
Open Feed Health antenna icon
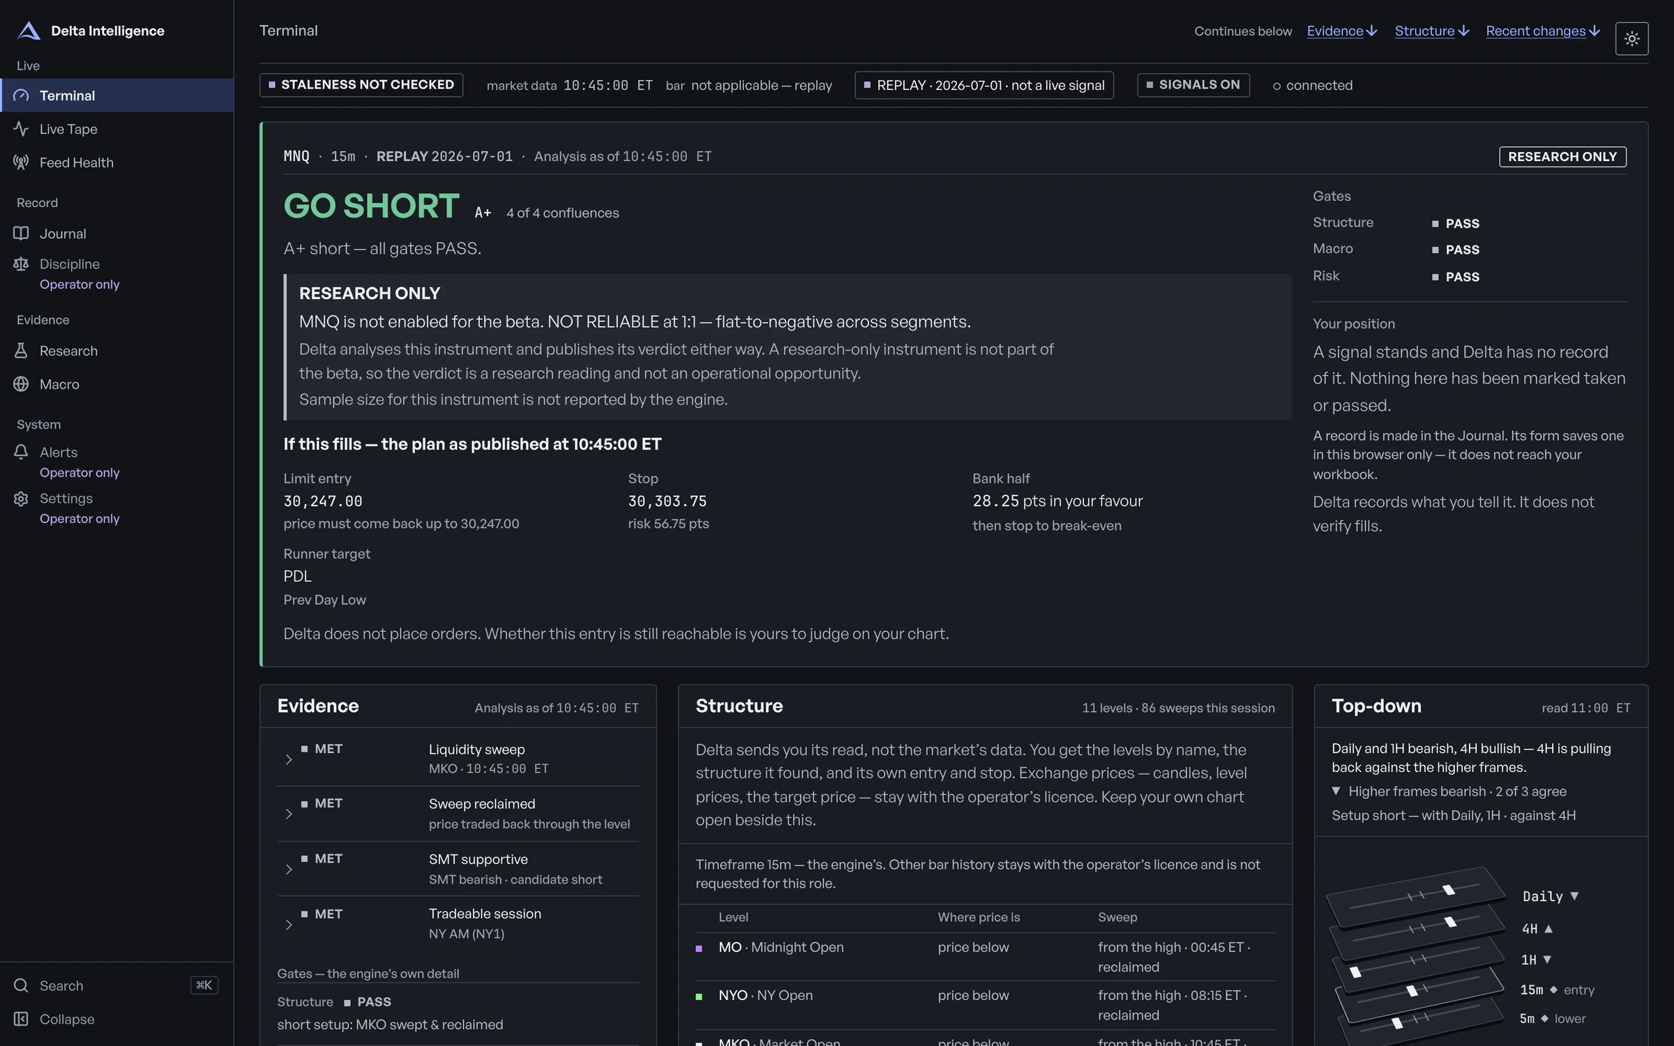pos(21,162)
